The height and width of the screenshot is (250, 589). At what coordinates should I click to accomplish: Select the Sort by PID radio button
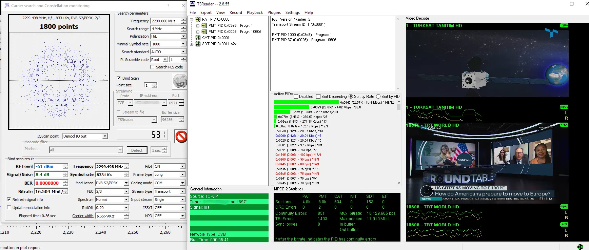[x=378, y=97]
